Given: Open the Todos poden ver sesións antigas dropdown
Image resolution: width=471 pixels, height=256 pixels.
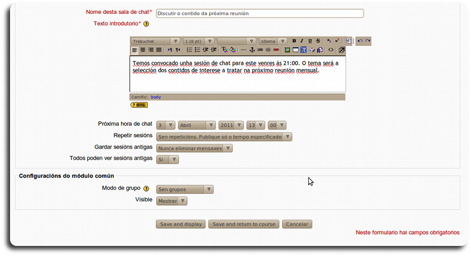Looking at the screenshot, I should coord(168,159).
